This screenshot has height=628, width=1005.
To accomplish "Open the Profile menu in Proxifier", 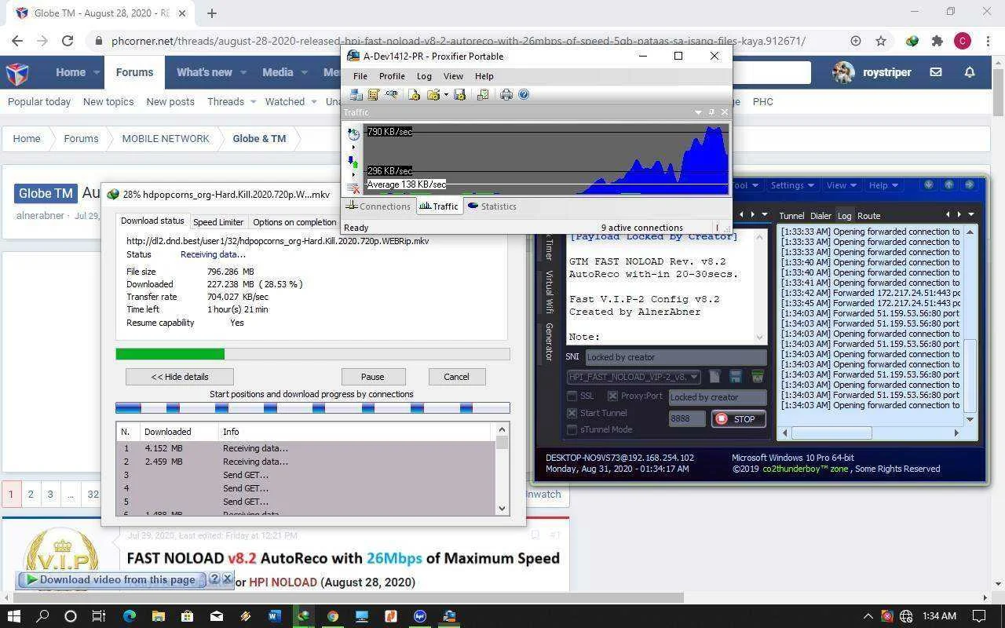I will click(392, 76).
